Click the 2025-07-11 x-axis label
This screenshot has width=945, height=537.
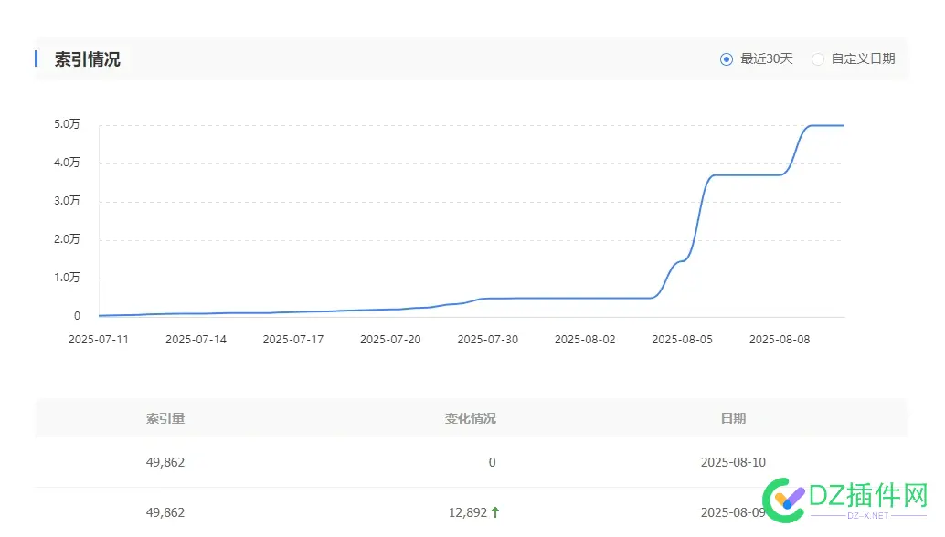click(99, 339)
